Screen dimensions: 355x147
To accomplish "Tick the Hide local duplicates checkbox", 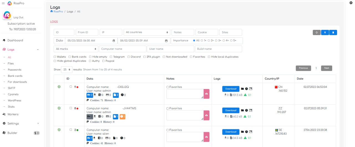I will pos(209,57).
